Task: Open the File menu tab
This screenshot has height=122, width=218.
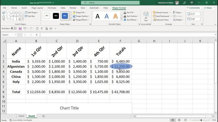Action: click(x=4, y=8)
